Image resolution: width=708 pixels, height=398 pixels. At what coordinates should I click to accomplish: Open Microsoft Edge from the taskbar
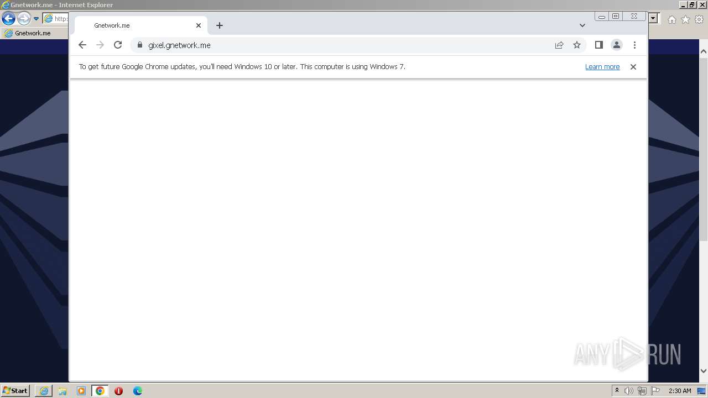coord(138,391)
